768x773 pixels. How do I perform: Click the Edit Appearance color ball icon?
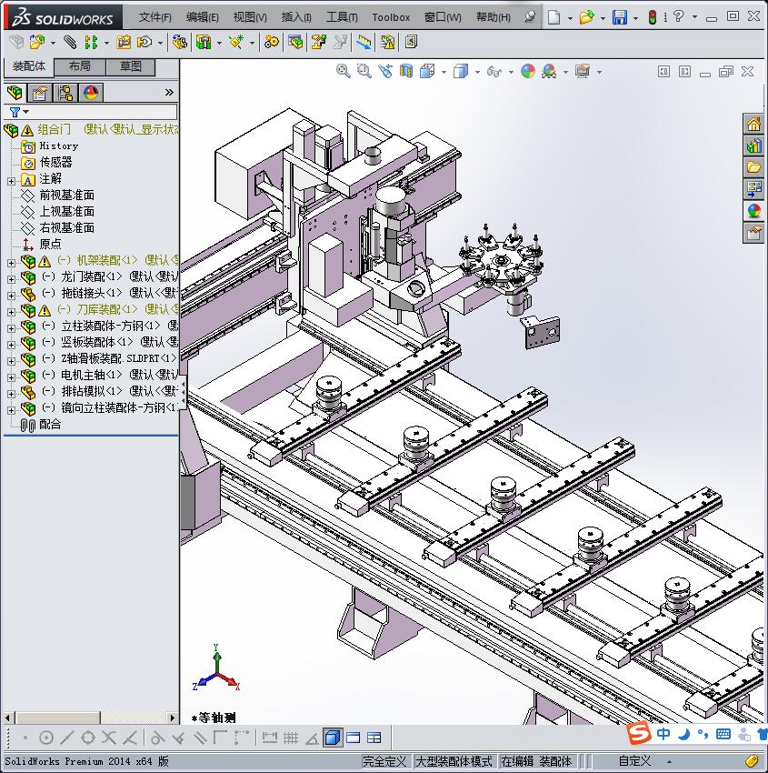[528, 71]
